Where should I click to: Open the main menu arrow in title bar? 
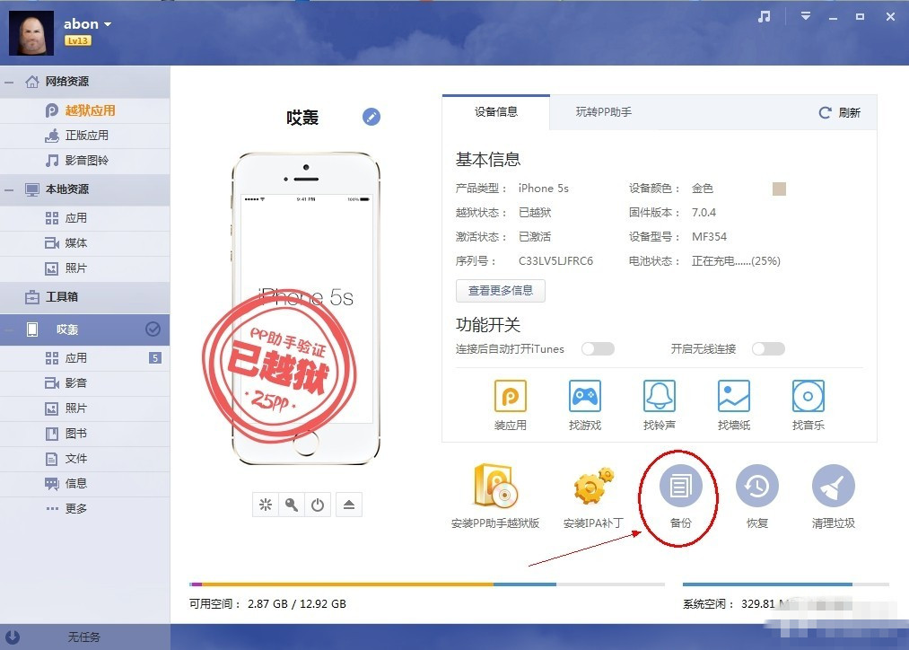[805, 15]
